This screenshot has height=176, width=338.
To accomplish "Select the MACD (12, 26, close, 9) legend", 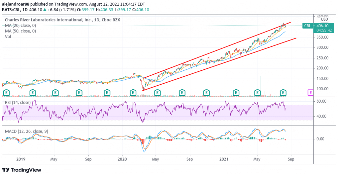I will (x=26, y=131).
